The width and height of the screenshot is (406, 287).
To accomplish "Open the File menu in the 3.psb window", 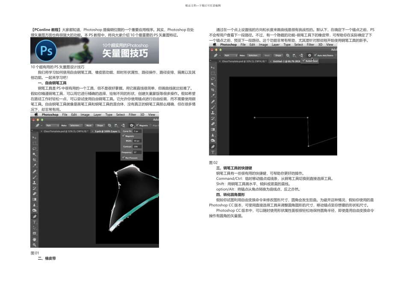I will coord(65,114).
